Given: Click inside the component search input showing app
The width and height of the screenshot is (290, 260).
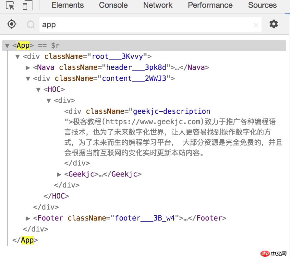Looking at the screenshot, I should pyautogui.click(x=97, y=24).
